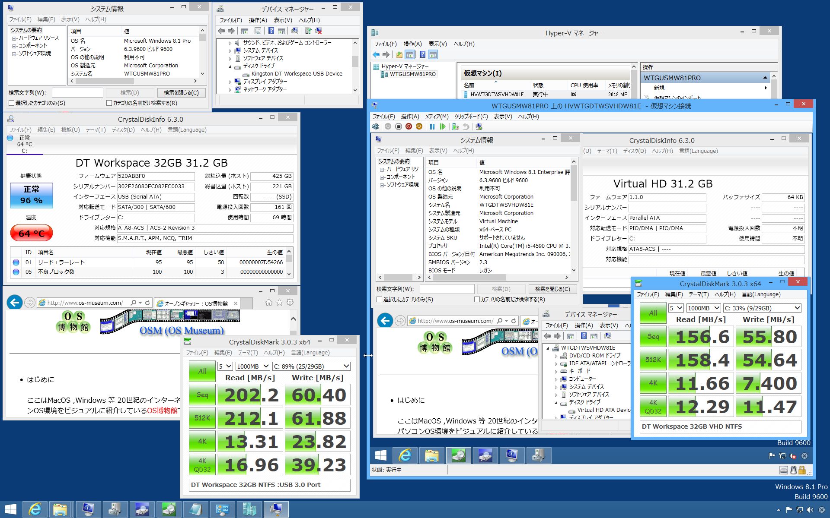The width and height of the screenshot is (830, 518).
Task: Pause the virtual machine with the blue pause icon
Action: pyautogui.click(x=432, y=126)
